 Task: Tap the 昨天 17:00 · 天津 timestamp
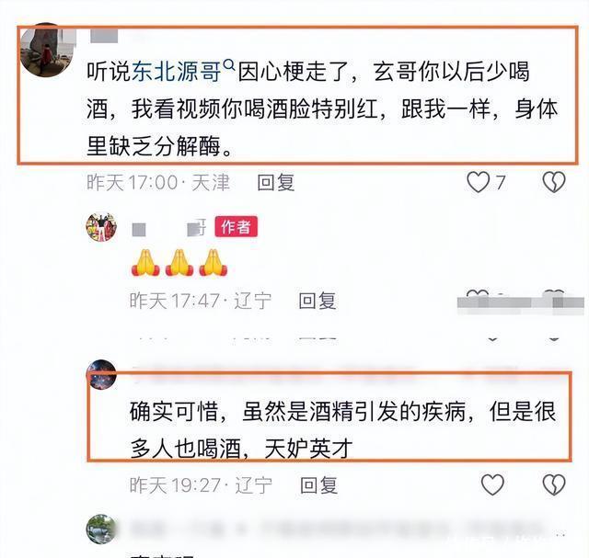[158, 183]
